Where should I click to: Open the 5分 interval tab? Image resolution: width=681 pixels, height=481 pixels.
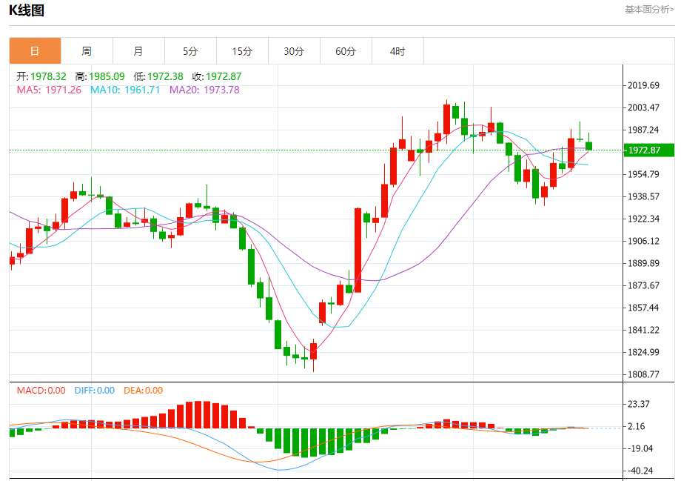(190, 51)
